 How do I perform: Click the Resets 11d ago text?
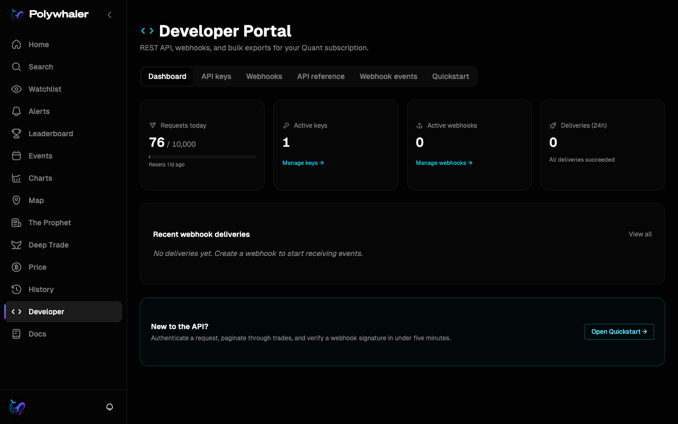click(167, 165)
